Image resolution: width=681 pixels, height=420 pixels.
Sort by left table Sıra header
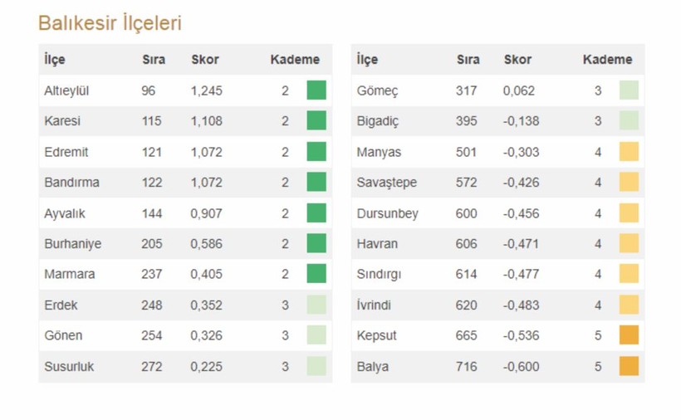(x=153, y=60)
